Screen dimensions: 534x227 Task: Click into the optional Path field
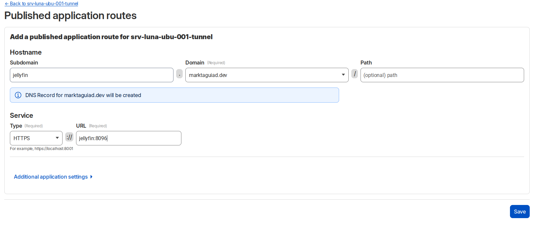coord(442,75)
